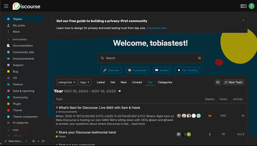Viewport: 257px width, 146px height.
Task: Click the Community wiki category icon
Action: pyautogui.click(x=8, y=52)
